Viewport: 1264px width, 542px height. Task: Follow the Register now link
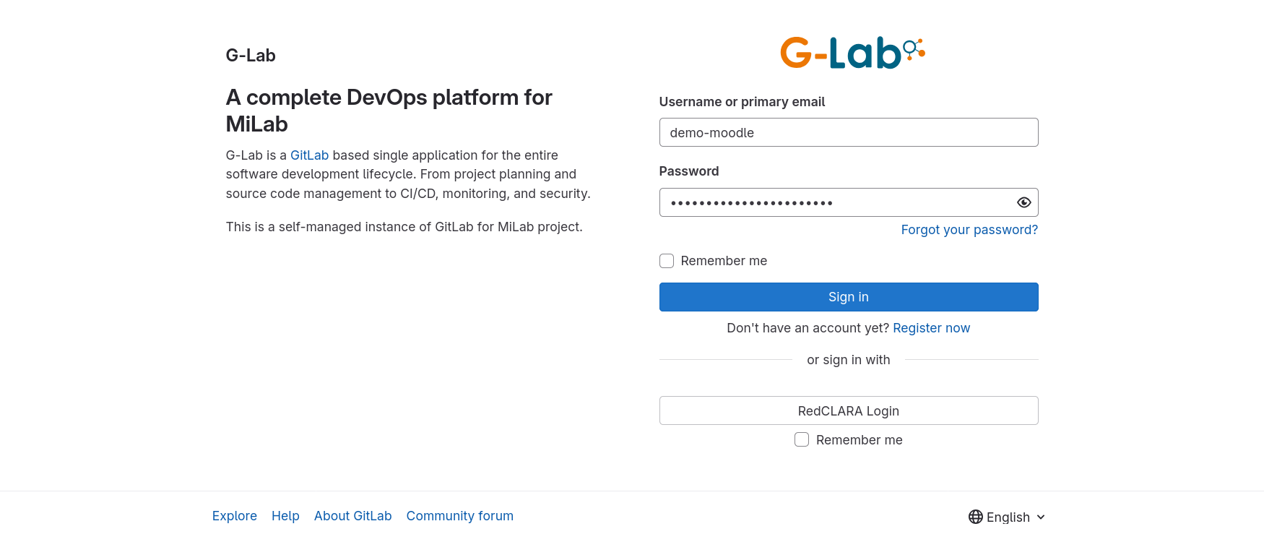coord(931,328)
